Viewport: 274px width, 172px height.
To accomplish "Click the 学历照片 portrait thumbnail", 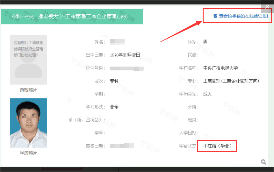I will tap(28, 123).
